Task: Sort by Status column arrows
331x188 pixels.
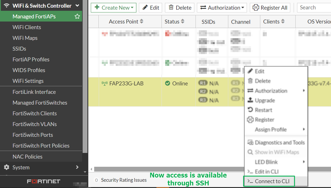Action: click(183, 21)
